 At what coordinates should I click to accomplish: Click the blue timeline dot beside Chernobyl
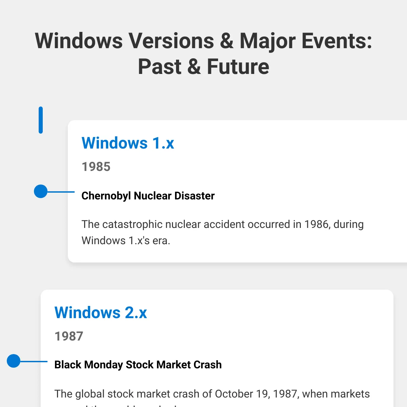coord(41,191)
